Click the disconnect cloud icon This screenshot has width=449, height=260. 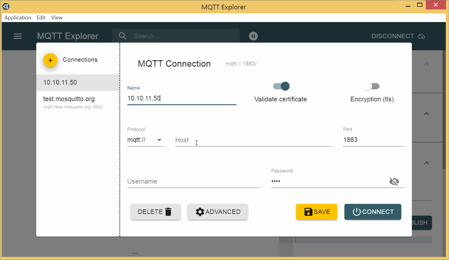tap(421, 36)
